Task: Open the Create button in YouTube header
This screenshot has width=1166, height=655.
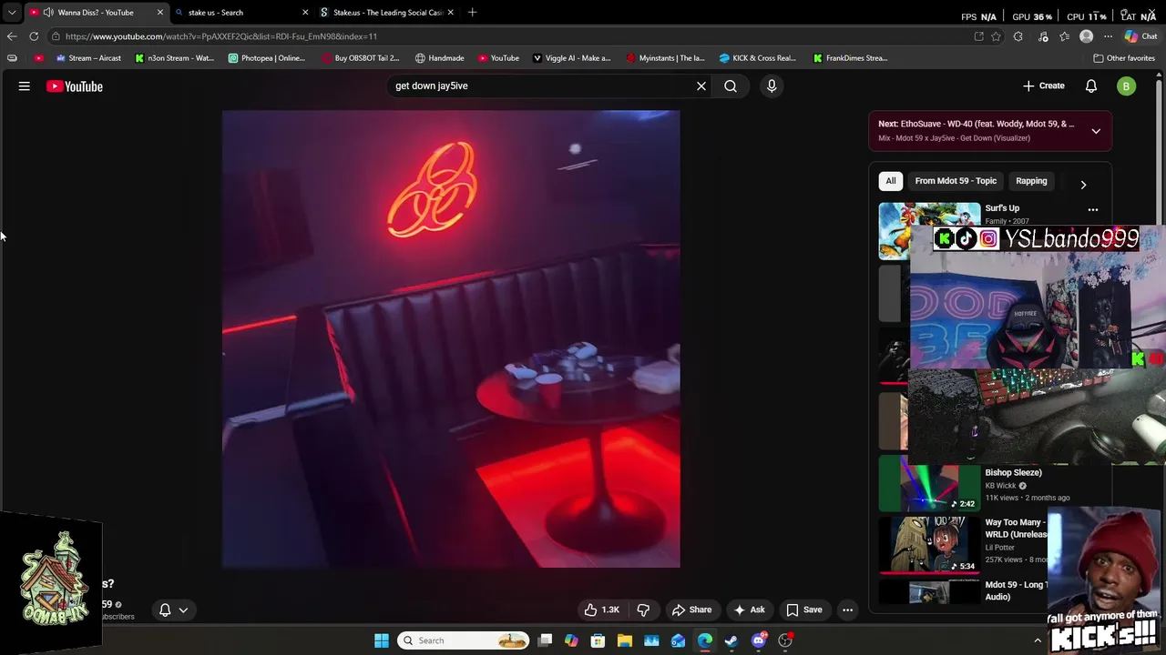Action: 1044,86
